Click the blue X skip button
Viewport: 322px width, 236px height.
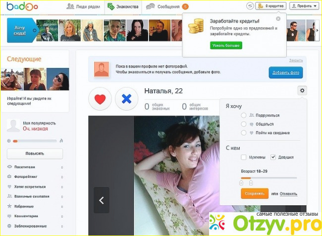coord(126,99)
